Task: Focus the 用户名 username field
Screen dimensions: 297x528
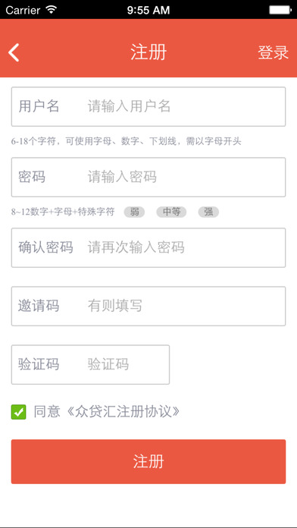Action: 148,107
